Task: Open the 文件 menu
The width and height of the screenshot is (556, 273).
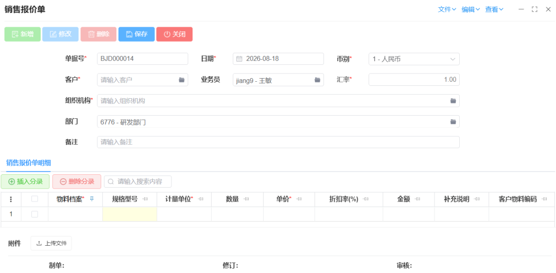Action: [x=447, y=10]
